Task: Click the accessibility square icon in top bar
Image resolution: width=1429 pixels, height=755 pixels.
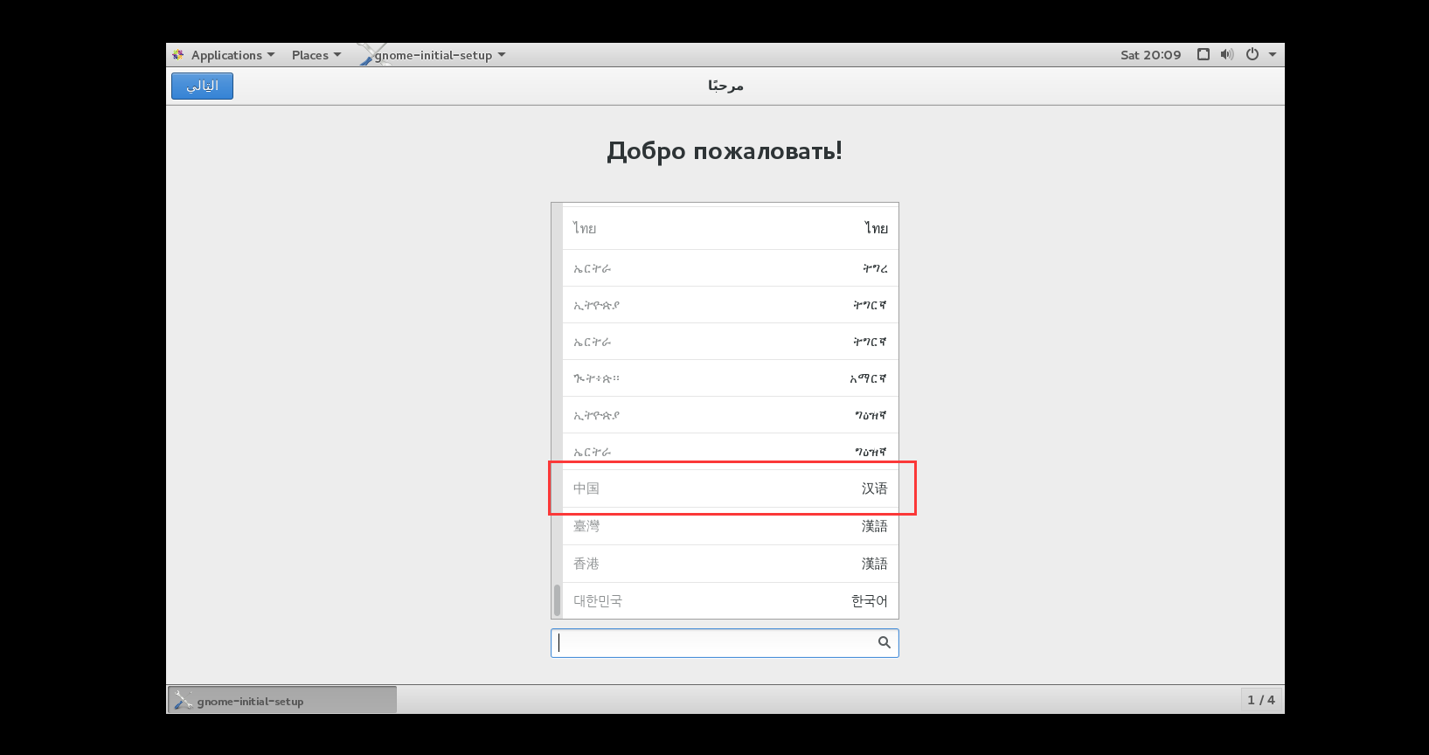Action: (1204, 54)
